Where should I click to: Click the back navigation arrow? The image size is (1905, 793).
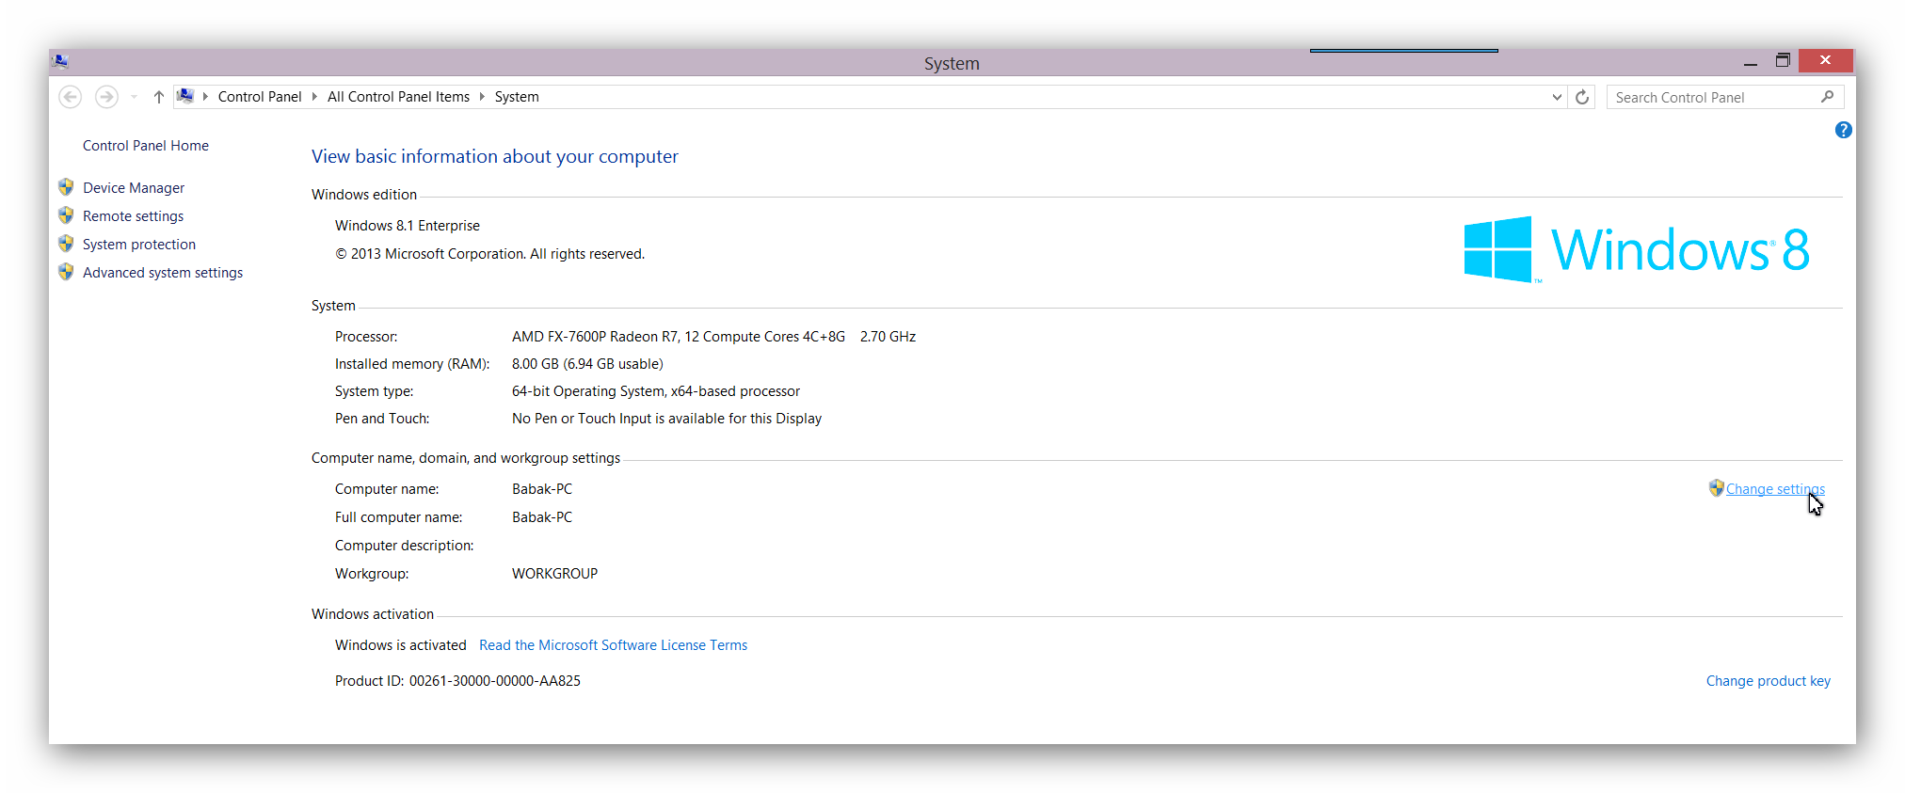click(70, 97)
